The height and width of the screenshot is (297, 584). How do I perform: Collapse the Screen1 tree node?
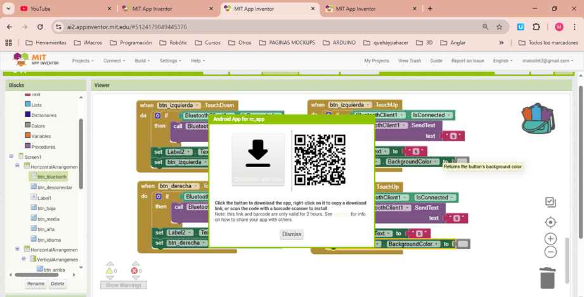(11, 156)
